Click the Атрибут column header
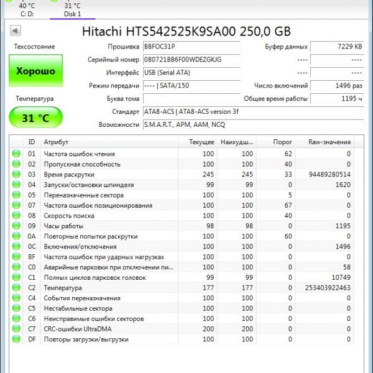 pos(109,142)
